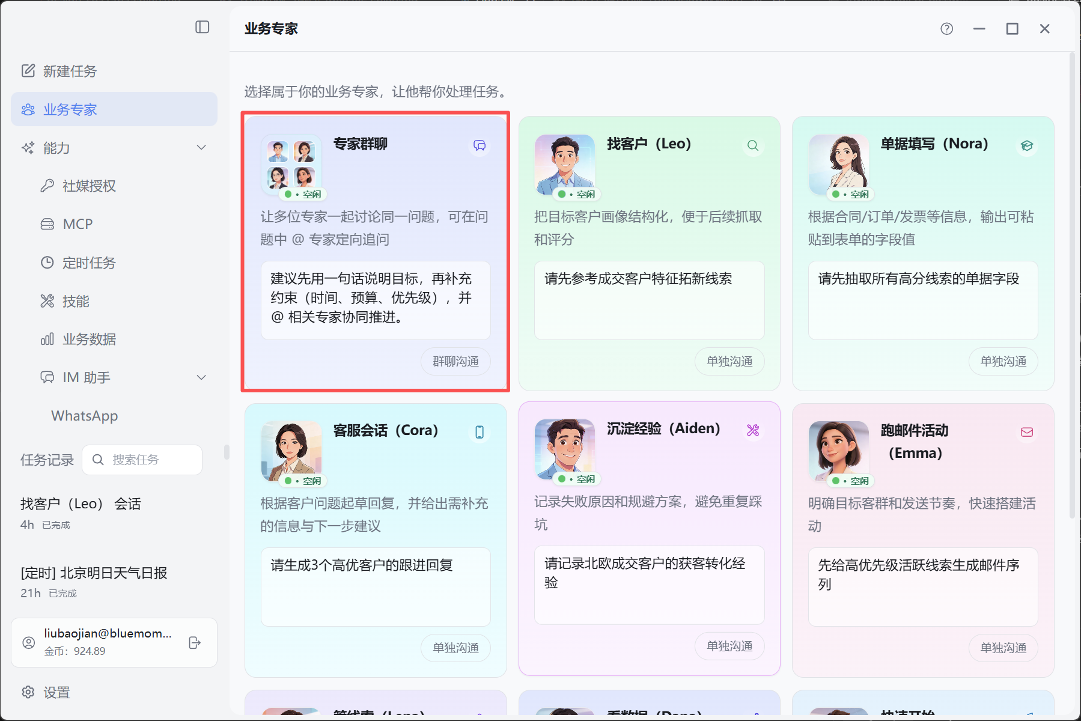Click Nora's prompt box 请先抽取所有高分线索的单据字段

[x=923, y=300]
